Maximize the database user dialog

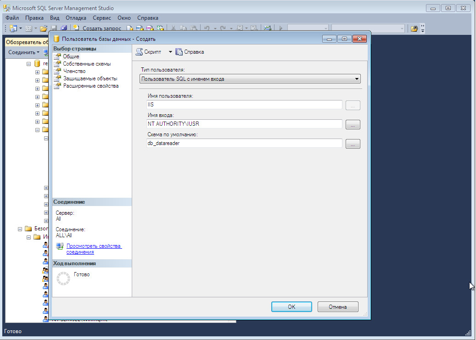(x=344, y=39)
